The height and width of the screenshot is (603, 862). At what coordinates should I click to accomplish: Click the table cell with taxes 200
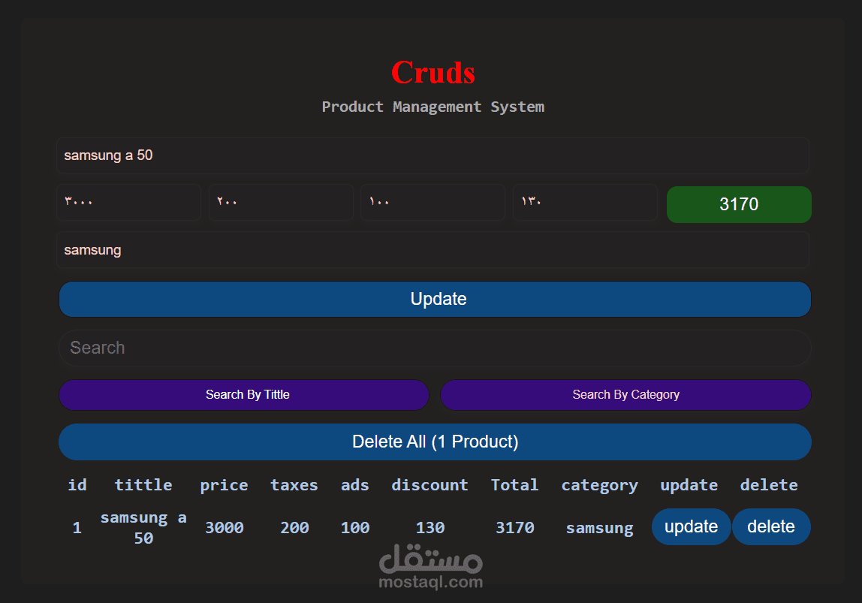coord(294,528)
